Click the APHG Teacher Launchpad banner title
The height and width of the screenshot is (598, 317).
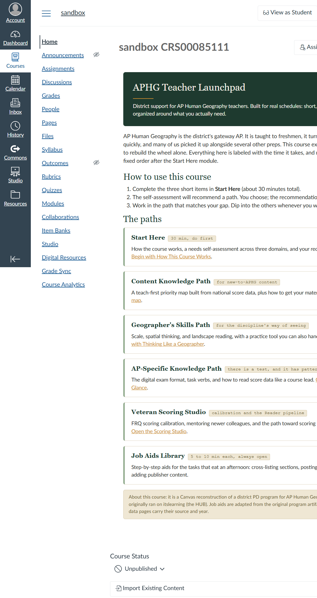189,87
